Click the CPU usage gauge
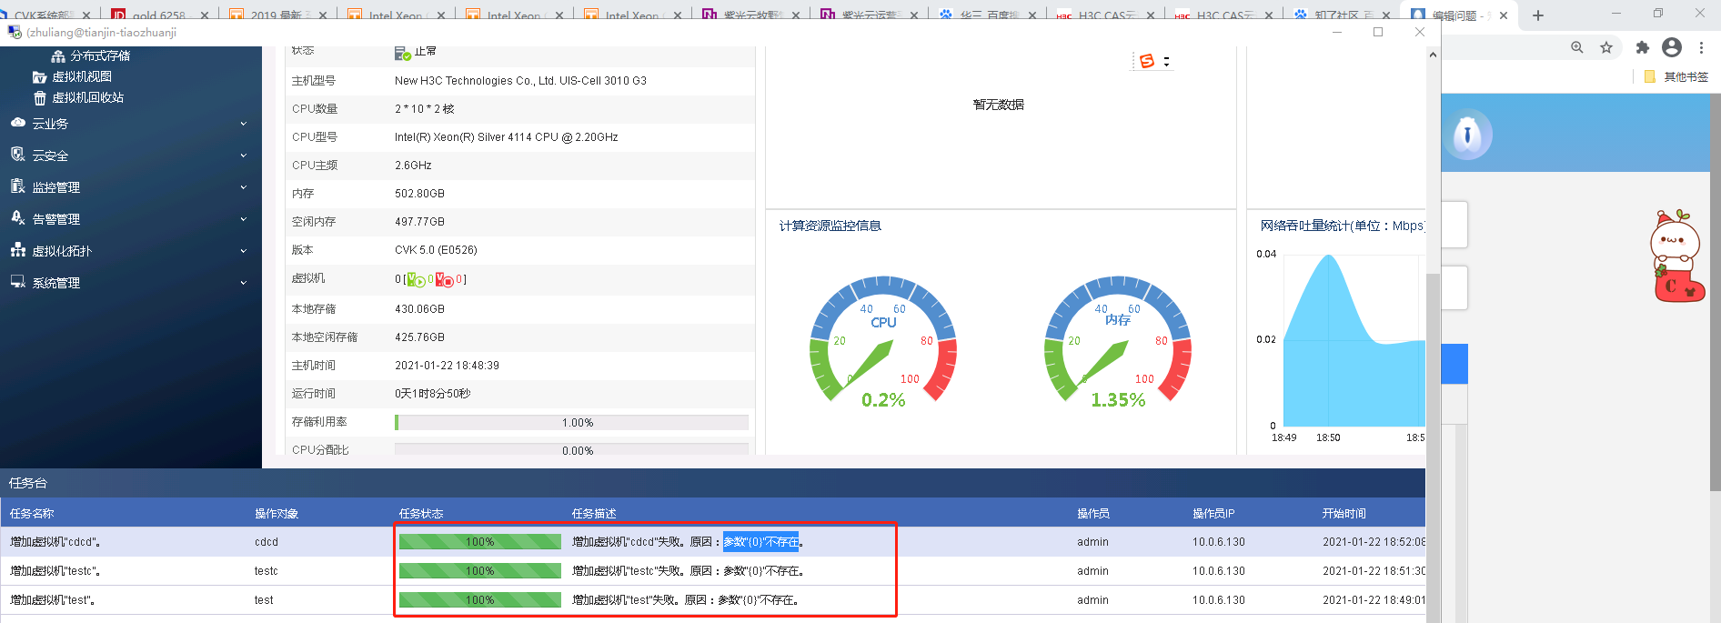Screen dimensions: 1721x623 pos(883,343)
